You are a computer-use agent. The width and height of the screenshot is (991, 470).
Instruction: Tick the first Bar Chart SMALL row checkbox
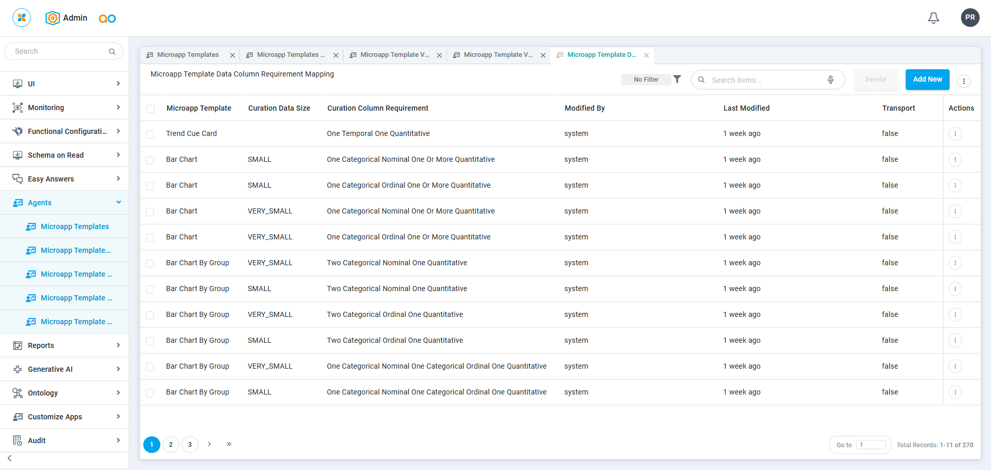tap(151, 160)
